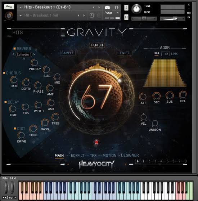The width and height of the screenshot is (198, 201).
Task: Delete snapshot with trash icon
Action: pos(99,15)
